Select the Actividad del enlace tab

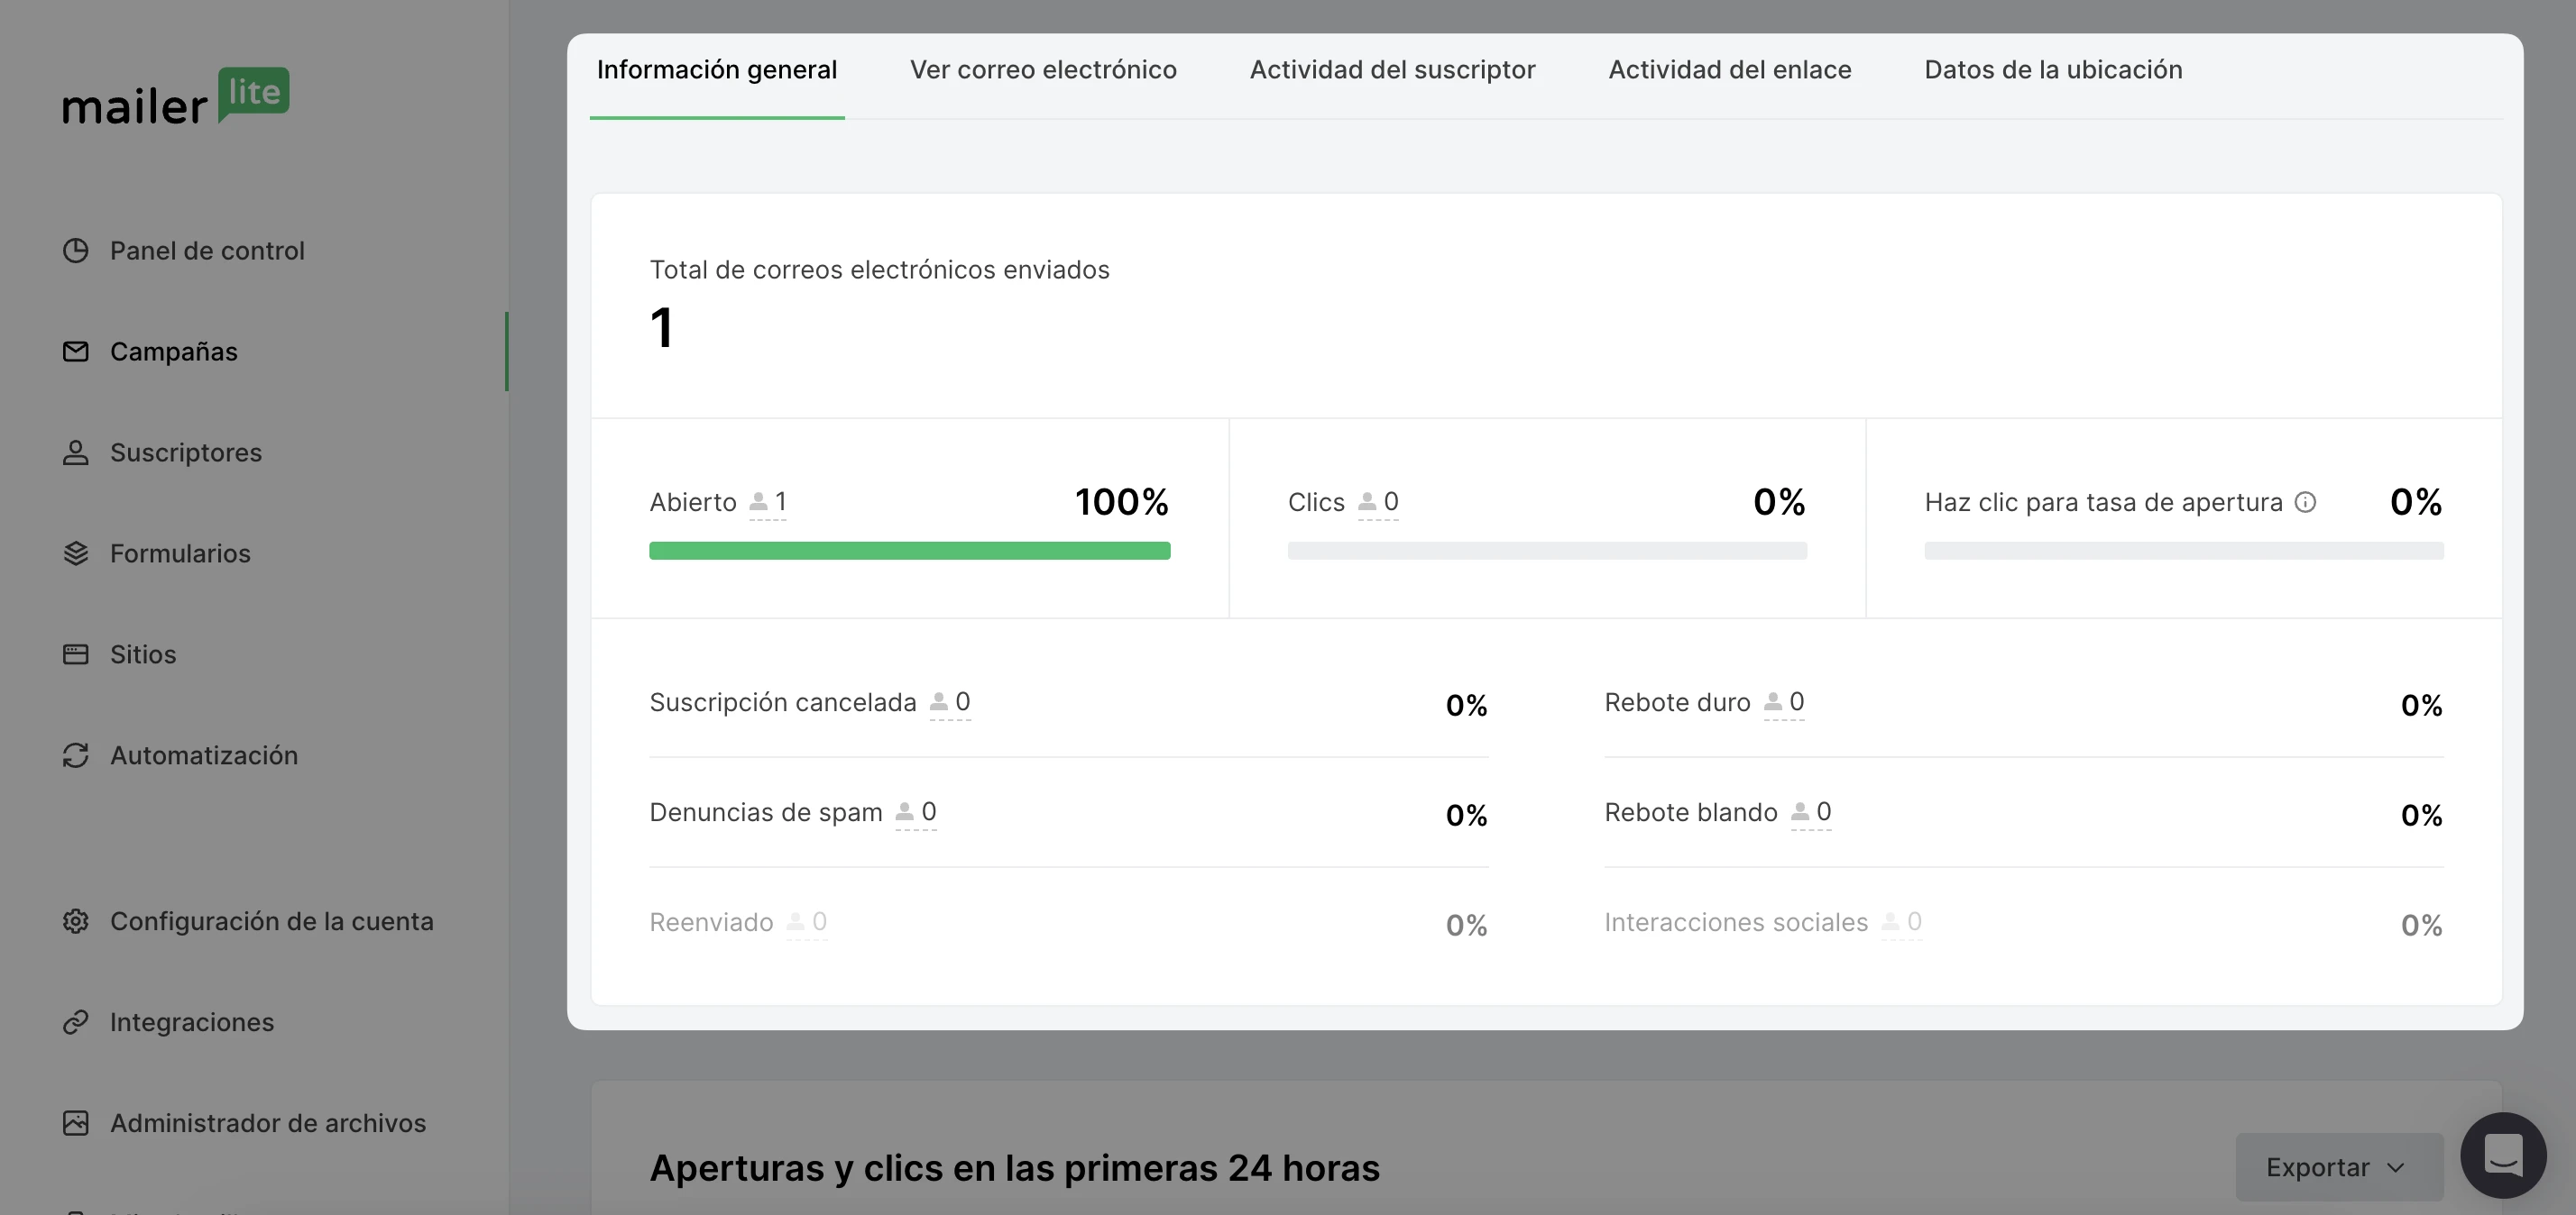click(1729, 70)
